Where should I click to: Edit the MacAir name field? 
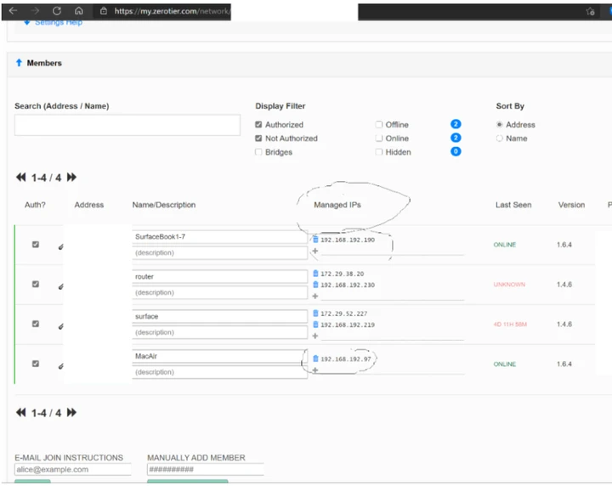pos(220,356)
